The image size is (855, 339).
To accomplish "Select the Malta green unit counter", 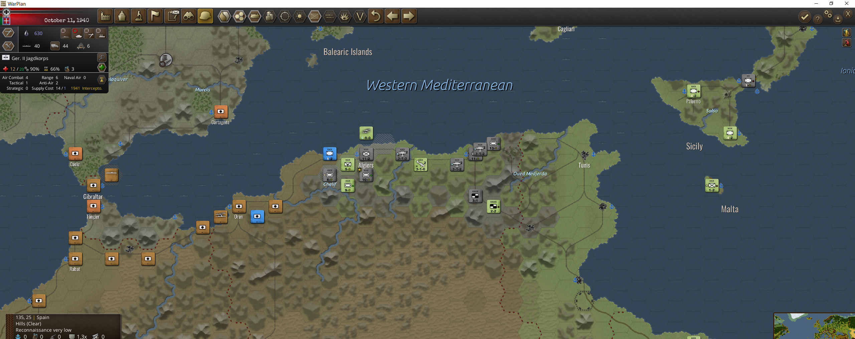I will coord(712,185).
